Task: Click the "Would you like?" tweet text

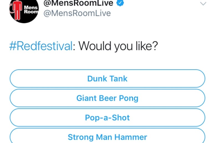Action: [118, 46]
